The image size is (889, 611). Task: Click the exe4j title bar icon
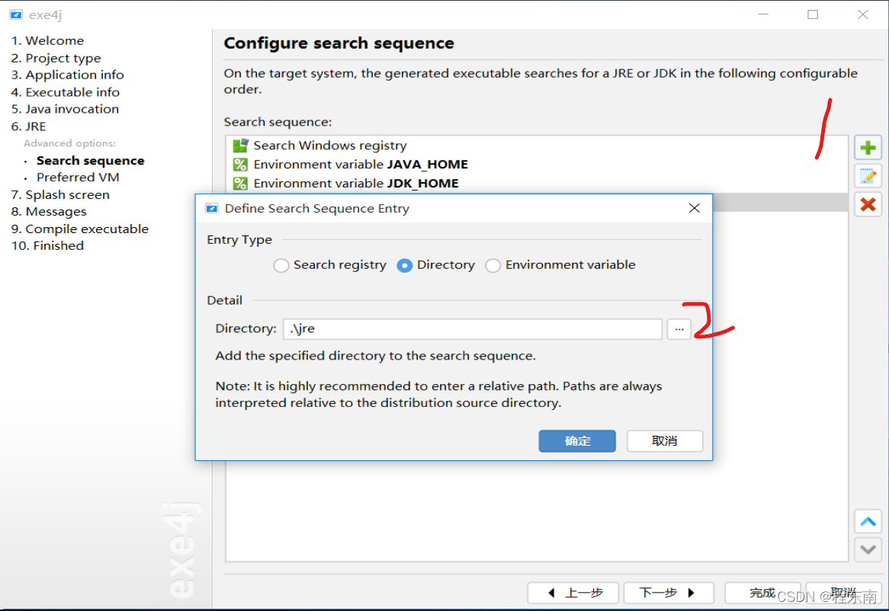pyautogui.click(x=16, y=14)
